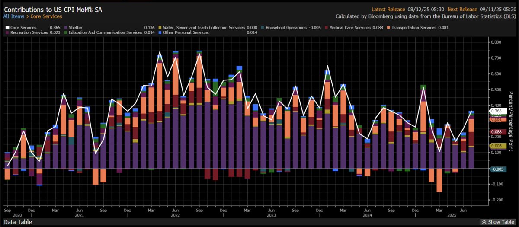This screenshot has width=519, height=227.
Task: Click the 0.500 y-axis label
Action: [497, 90]
